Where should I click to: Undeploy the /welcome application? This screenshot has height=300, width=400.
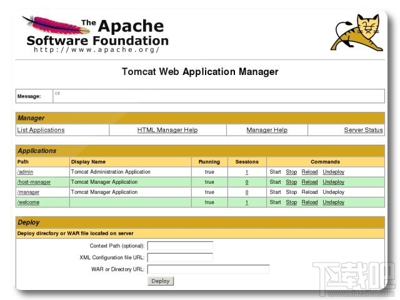pyautogui.click(x=333, y=202)
